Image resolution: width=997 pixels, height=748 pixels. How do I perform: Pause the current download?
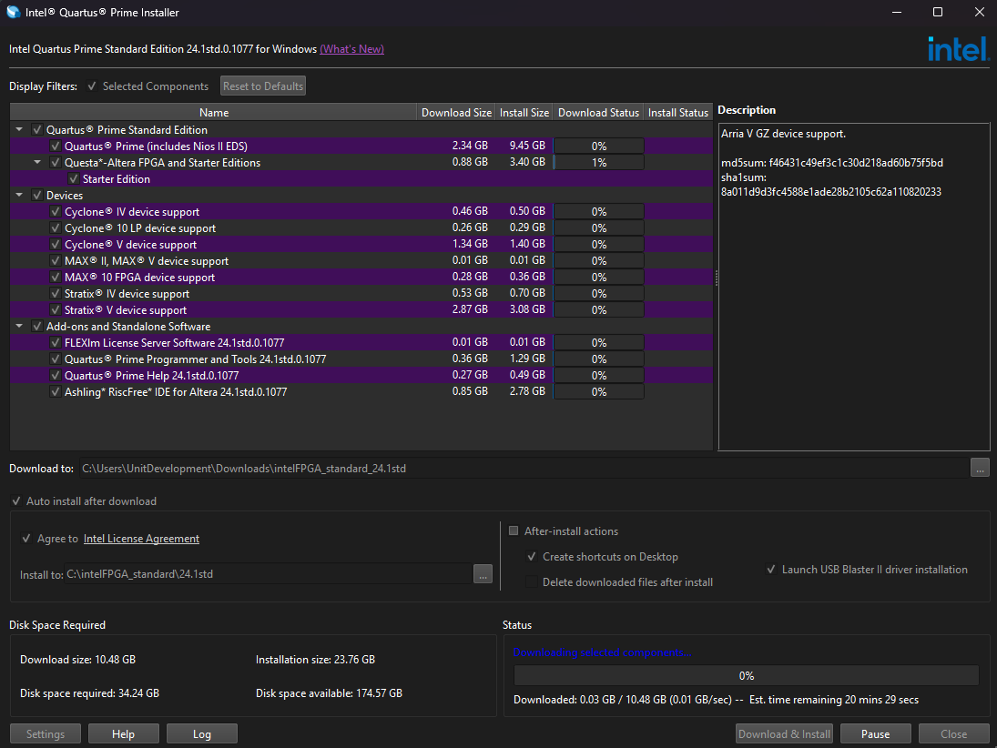[875, 734]
